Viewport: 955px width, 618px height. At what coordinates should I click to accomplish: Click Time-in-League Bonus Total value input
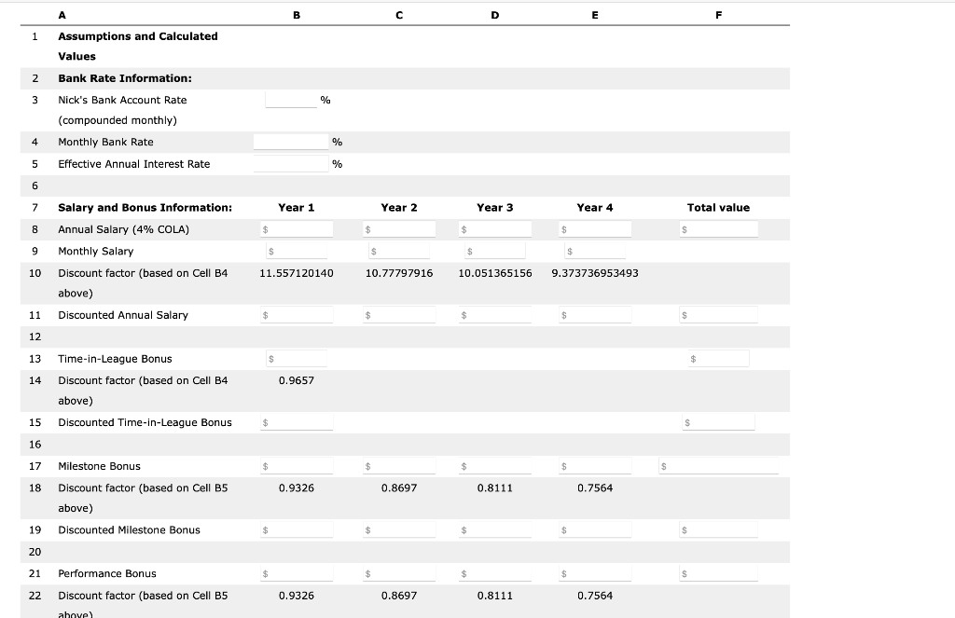[719, 359]
